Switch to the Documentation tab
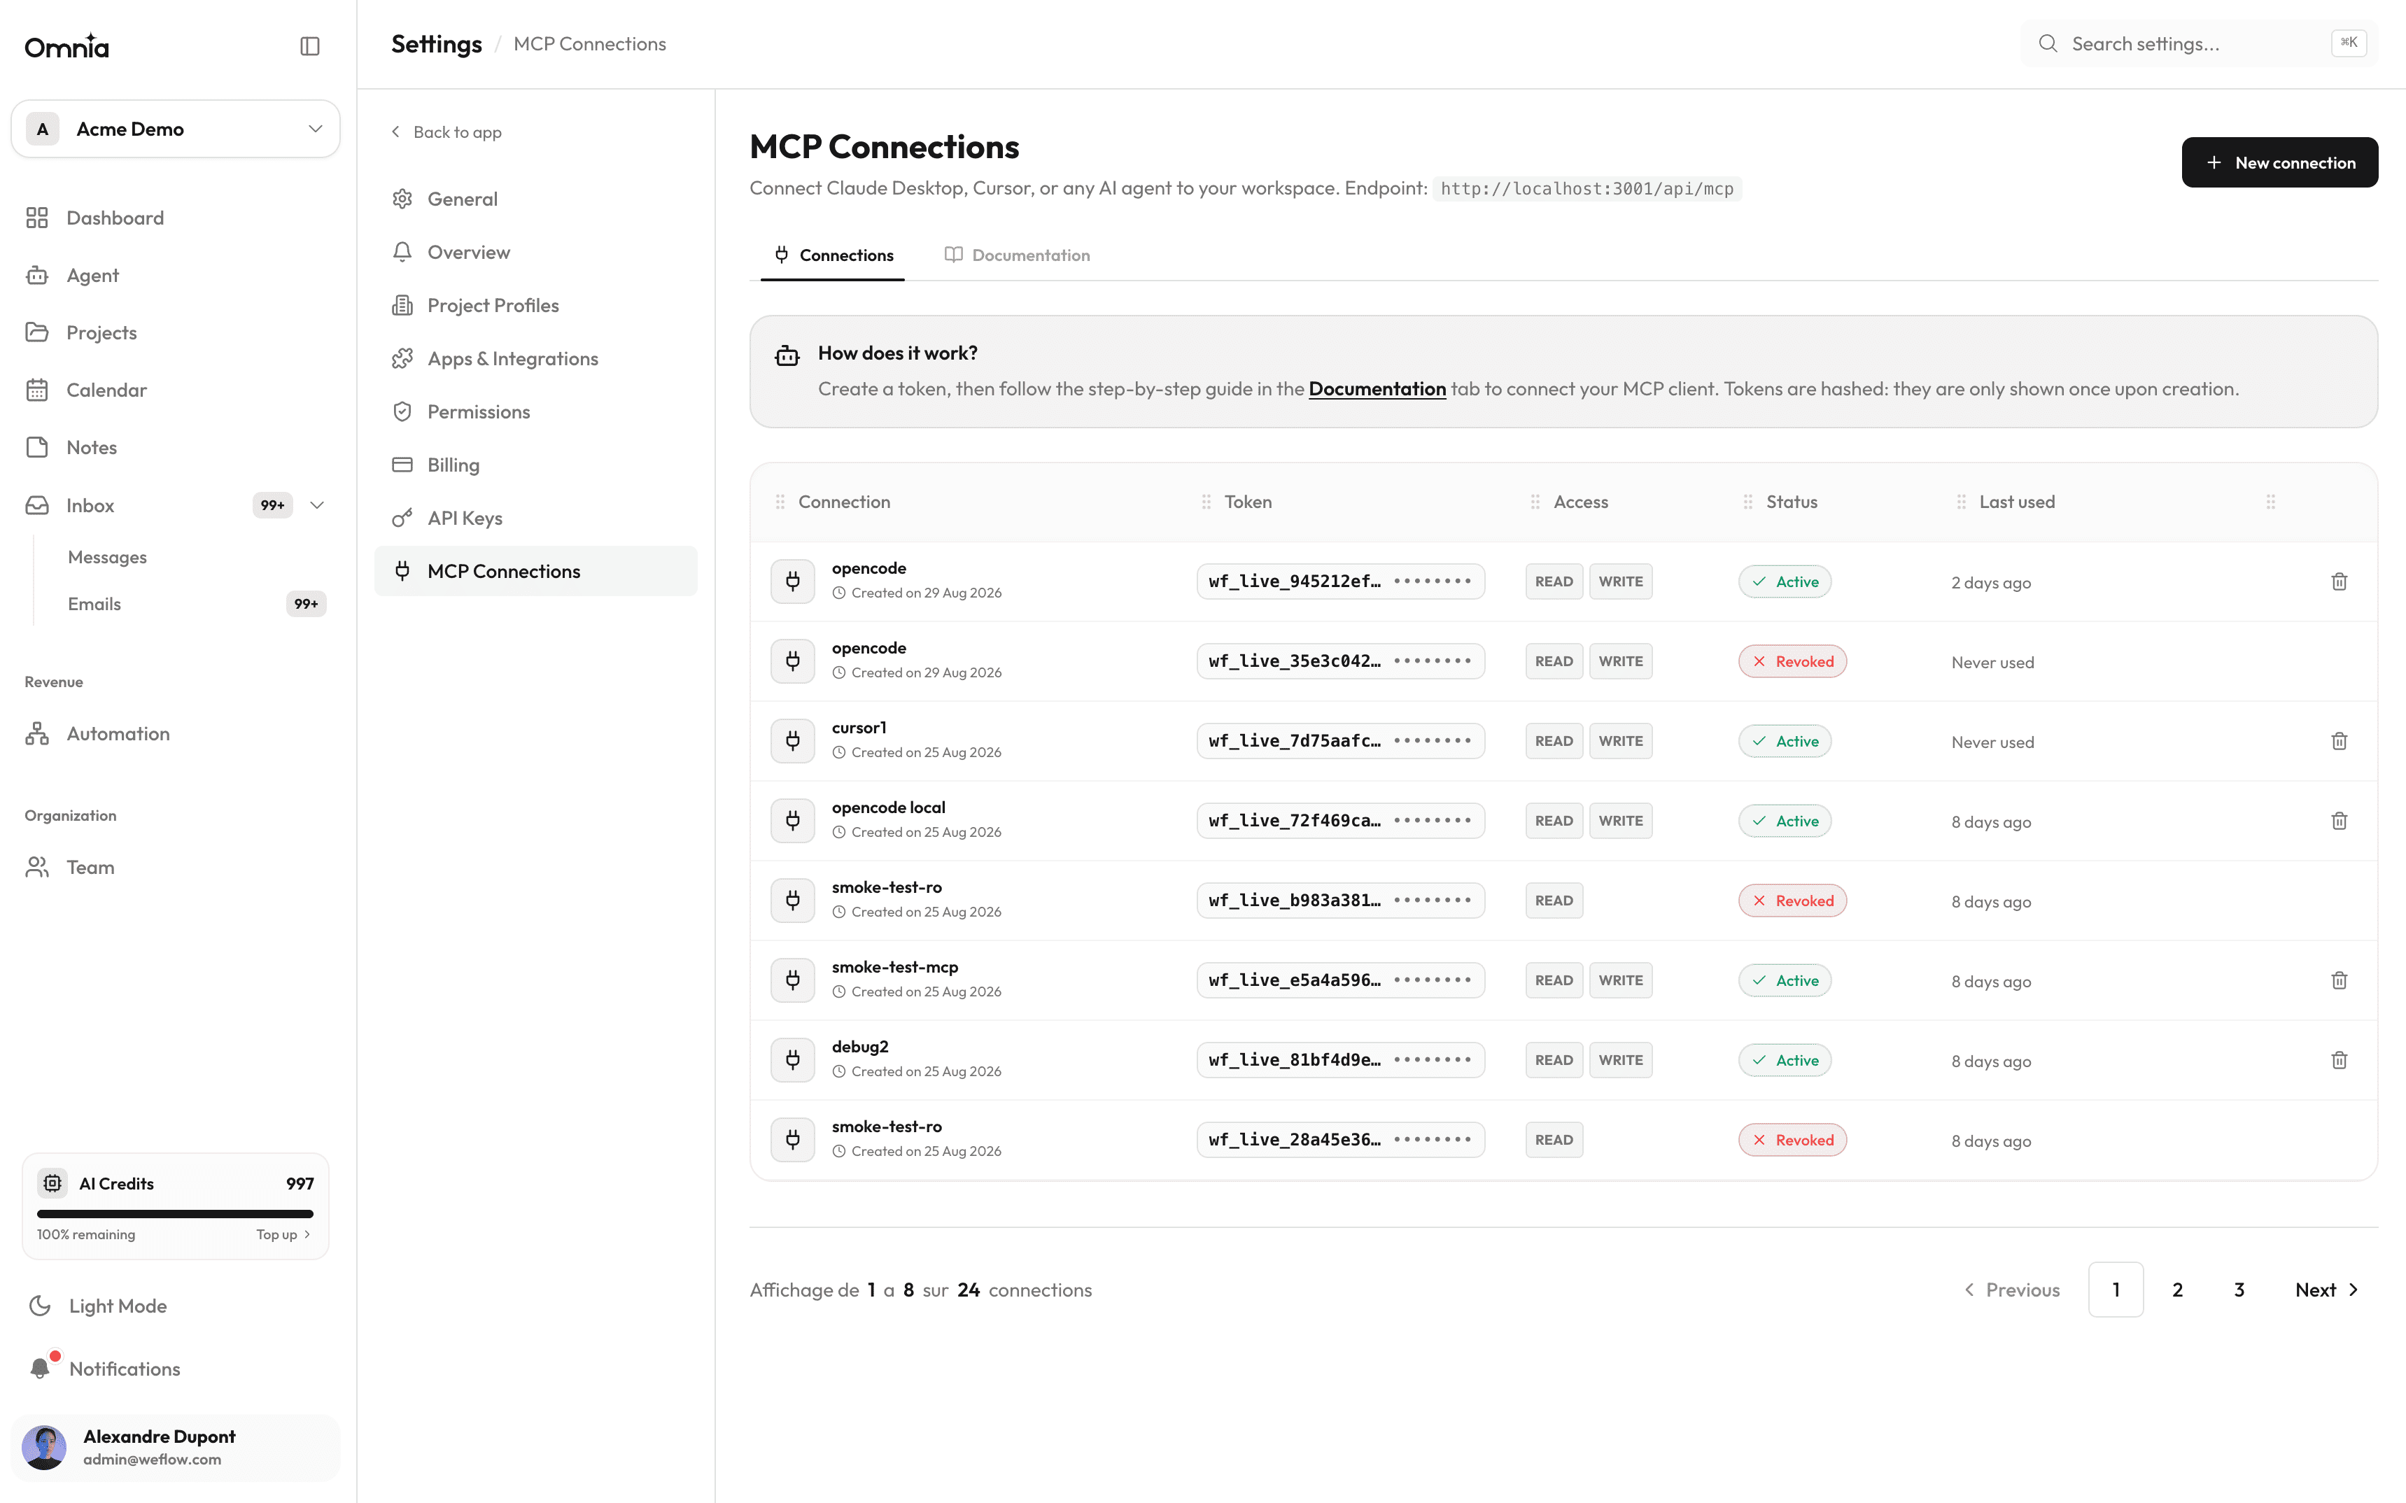Viewport: 2406px width, 1503px height. click(x=1017, y=255)
